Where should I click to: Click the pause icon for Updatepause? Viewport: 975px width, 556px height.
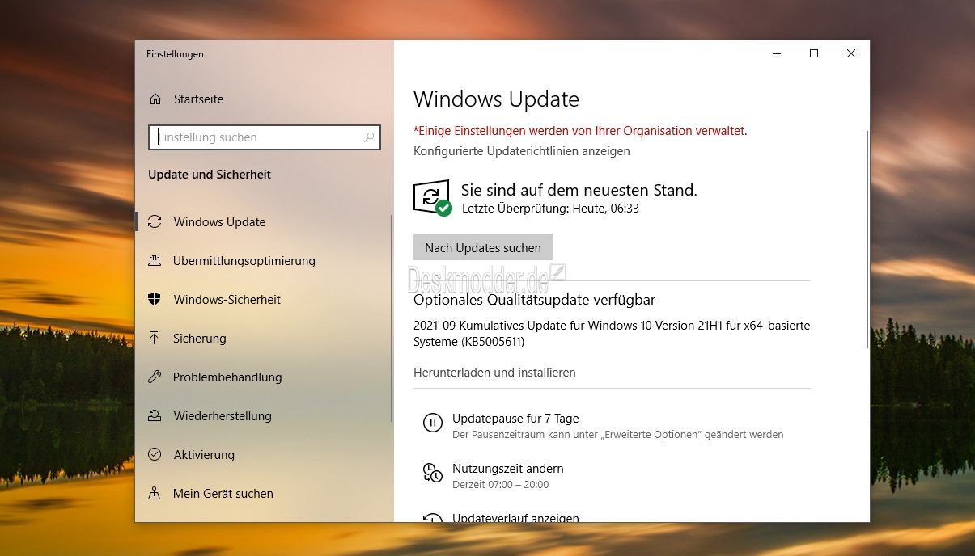(x=433, y=423)
